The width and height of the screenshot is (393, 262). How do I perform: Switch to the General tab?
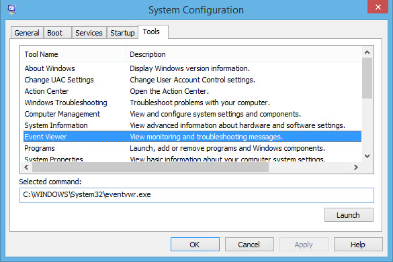click(x=27, y=33)
